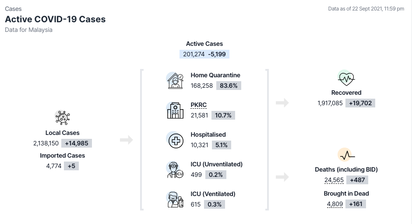The height and width of the screenshot is (224, 412).
Task: Click the underlined Brought in Dead count 4,809
Action: (335, 204)
